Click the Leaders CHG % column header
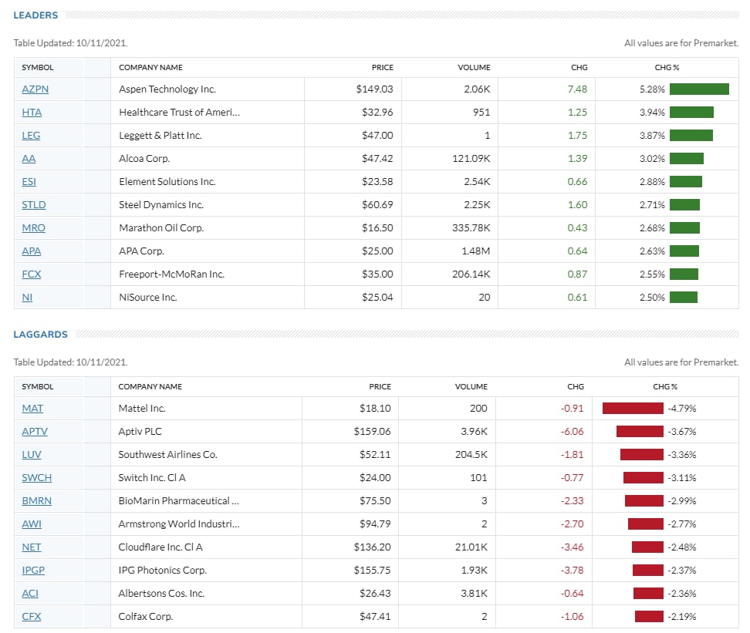The width and height of the screenshot is (750, 633). (x=667, y=67)
